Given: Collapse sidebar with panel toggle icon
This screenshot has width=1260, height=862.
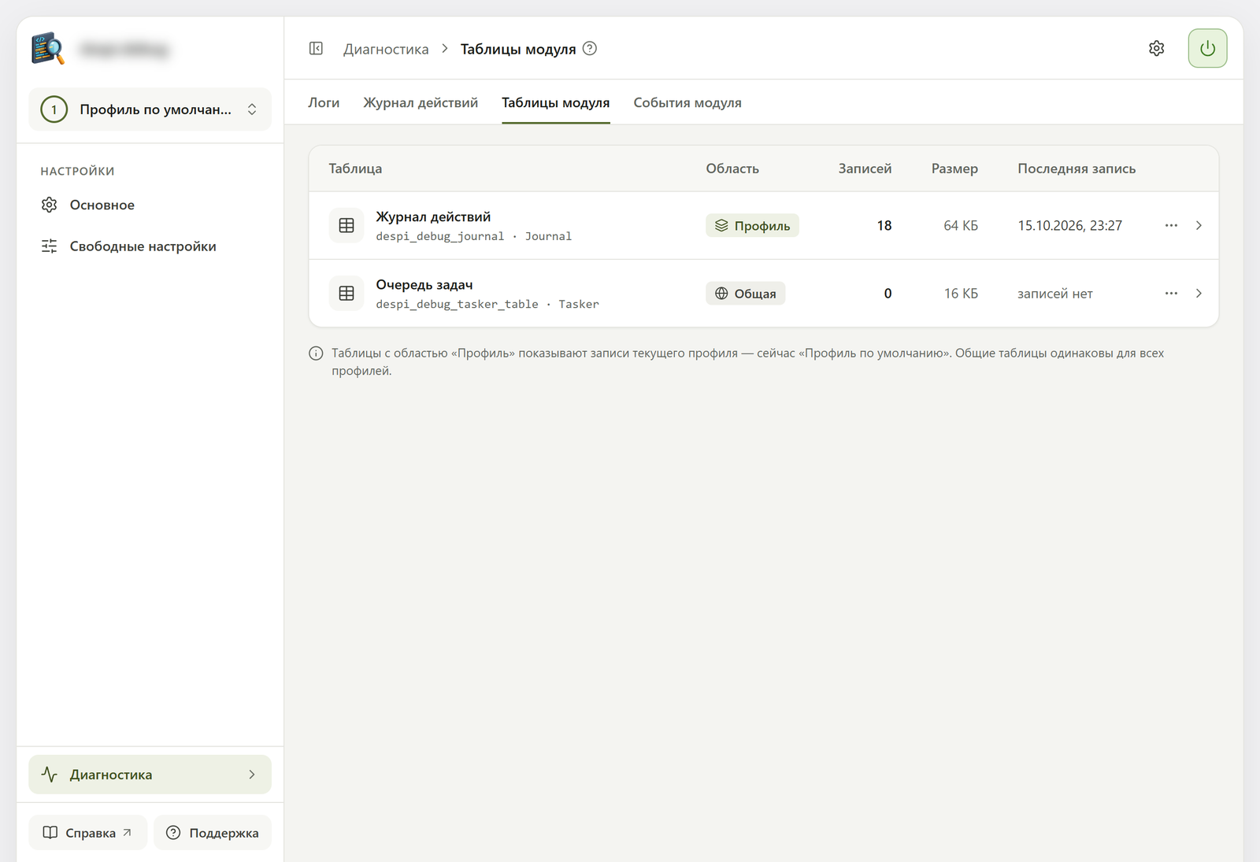Looking at the screenshot, I should [x=316, y=49].
